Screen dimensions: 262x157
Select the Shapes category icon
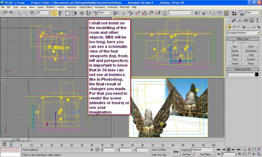pyautogui.click(x=234, y=27)
